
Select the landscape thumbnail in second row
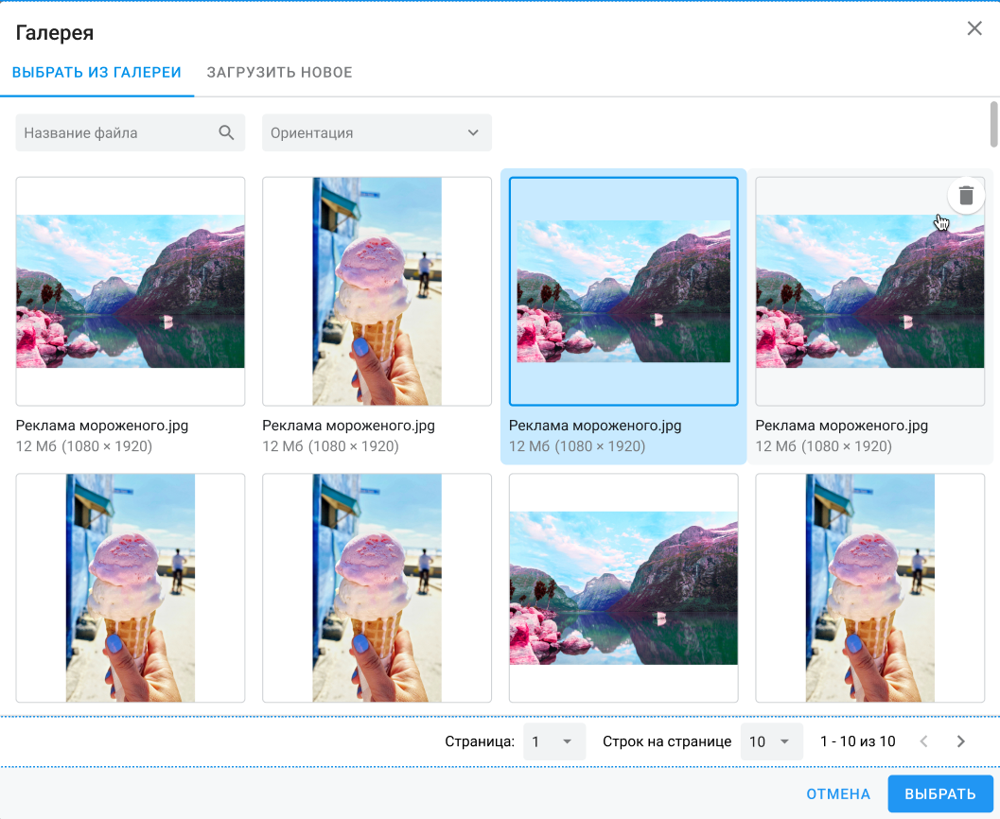pos(623,587)
